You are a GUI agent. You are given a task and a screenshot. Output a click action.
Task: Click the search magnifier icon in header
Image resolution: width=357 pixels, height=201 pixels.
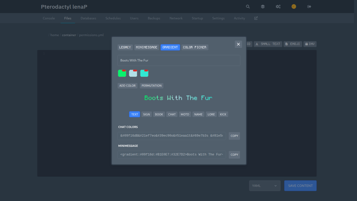point(248,7)
